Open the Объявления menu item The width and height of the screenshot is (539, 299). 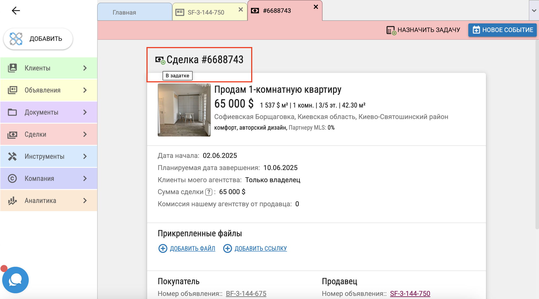pos(49,90)
